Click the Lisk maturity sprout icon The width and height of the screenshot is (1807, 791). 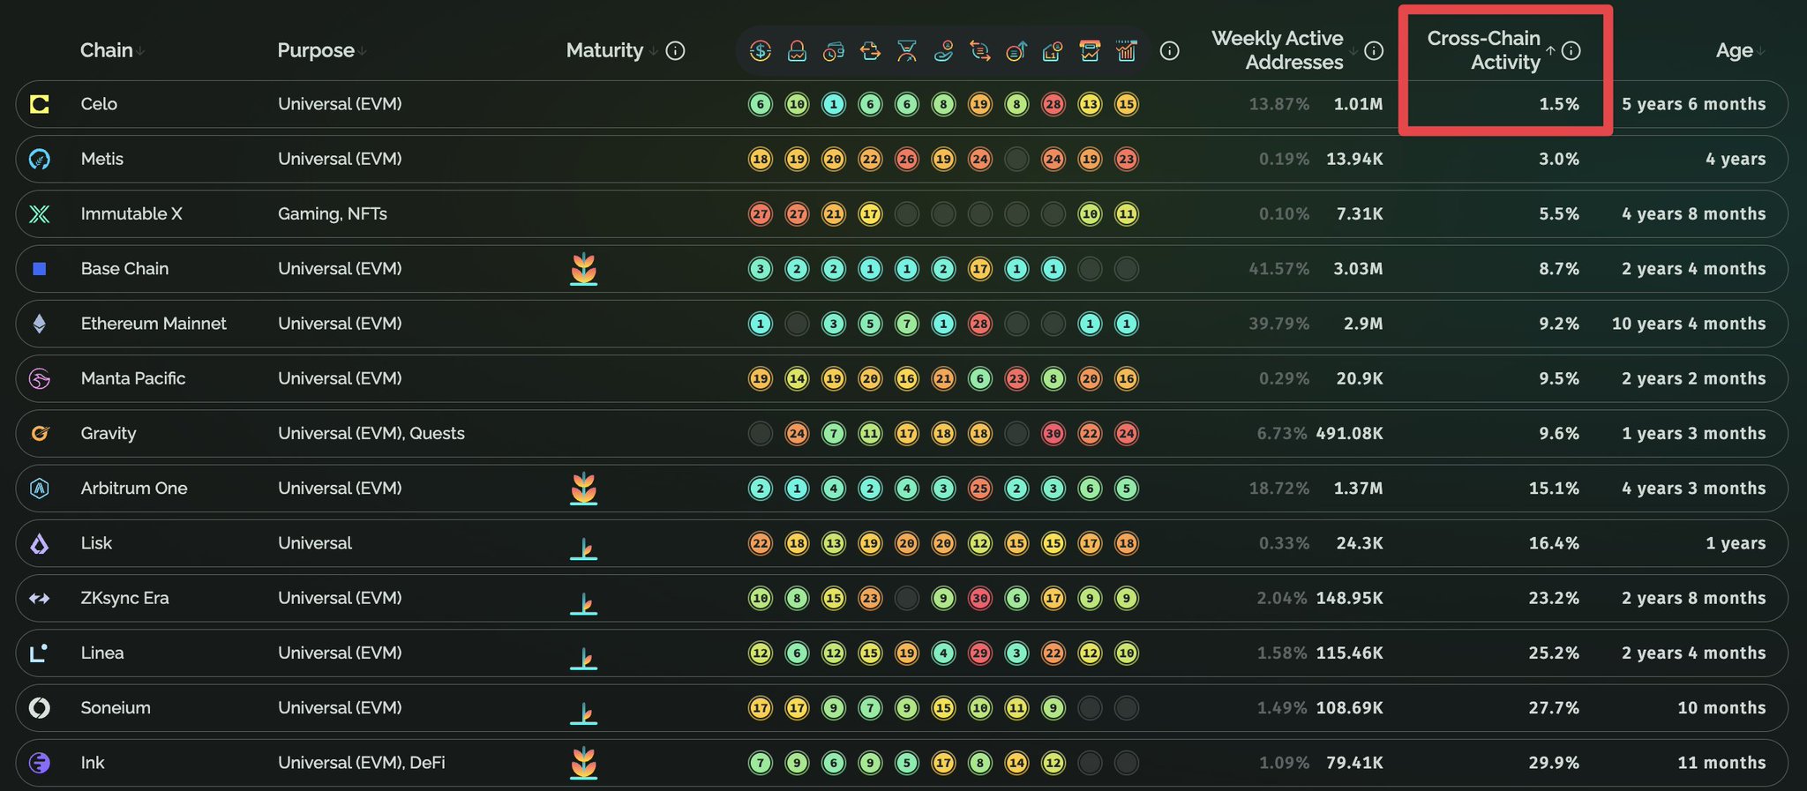pos(583,548)
